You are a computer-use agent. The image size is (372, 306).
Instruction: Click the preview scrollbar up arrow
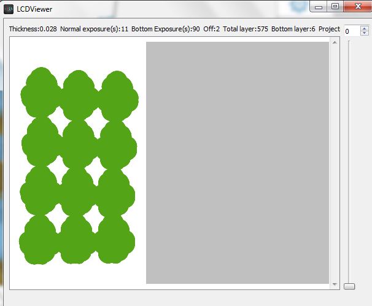click(x=335, y=42)
